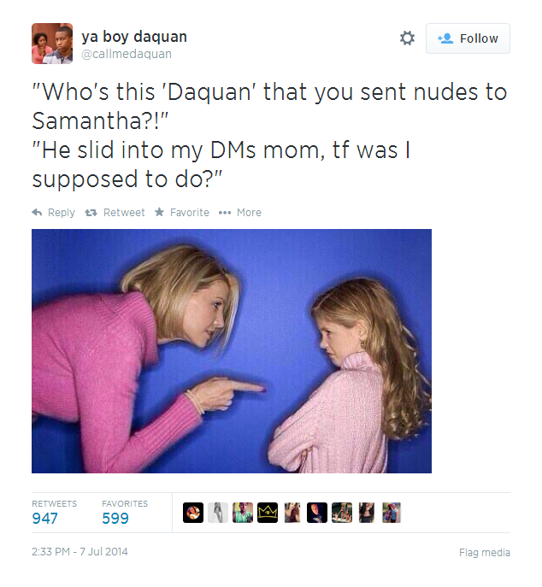View the attached mother and daughter photo
The image size is (542, 587).
point(232,351)
